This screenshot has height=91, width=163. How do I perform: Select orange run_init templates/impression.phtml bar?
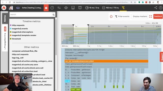106,61
